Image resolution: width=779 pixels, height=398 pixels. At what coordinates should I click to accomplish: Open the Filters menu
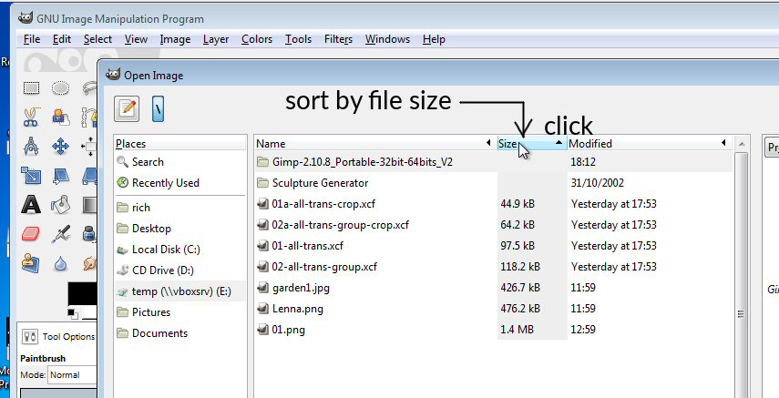[338, 39]
